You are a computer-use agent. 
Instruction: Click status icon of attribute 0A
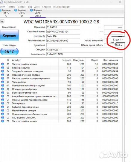click(x=3, y=85)
